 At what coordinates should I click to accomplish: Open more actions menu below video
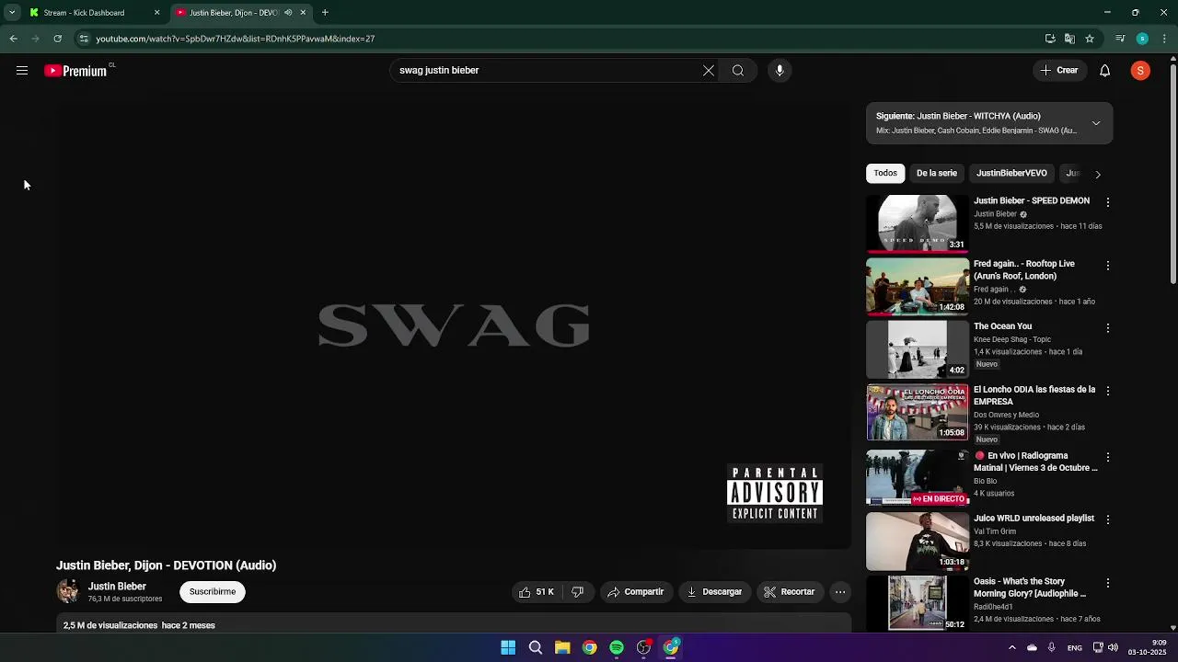840,592
